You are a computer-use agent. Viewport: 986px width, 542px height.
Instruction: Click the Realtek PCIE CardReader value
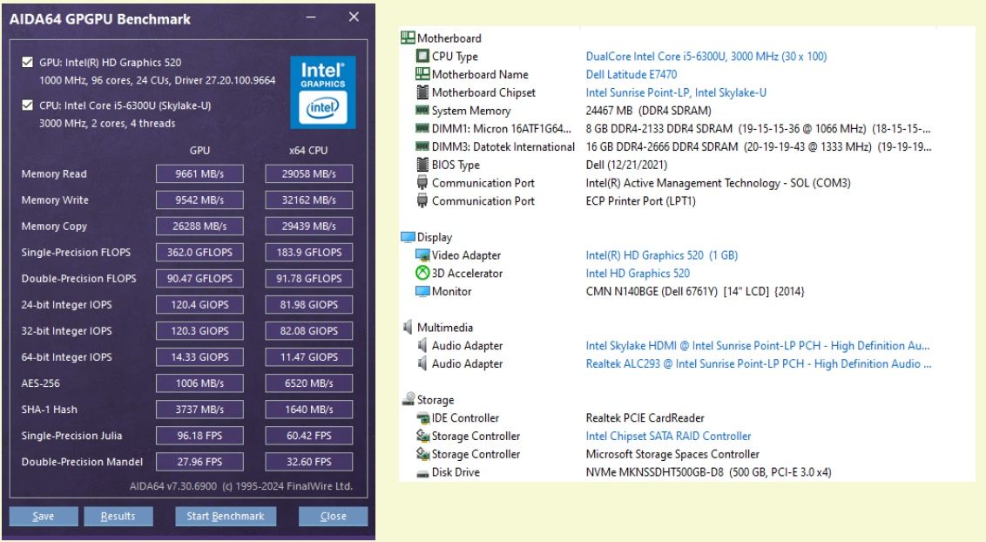(645, 418)
